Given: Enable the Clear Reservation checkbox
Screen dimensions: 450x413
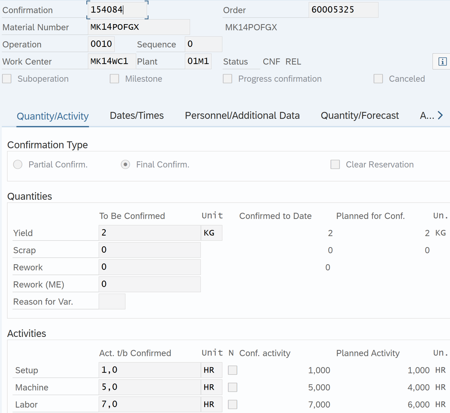Looking at the screenshot, I should tap(335, 165).
